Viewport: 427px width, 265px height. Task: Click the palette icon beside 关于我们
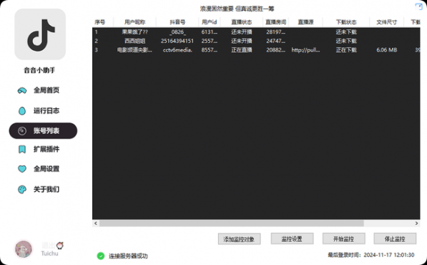click(x=22, y=190)
